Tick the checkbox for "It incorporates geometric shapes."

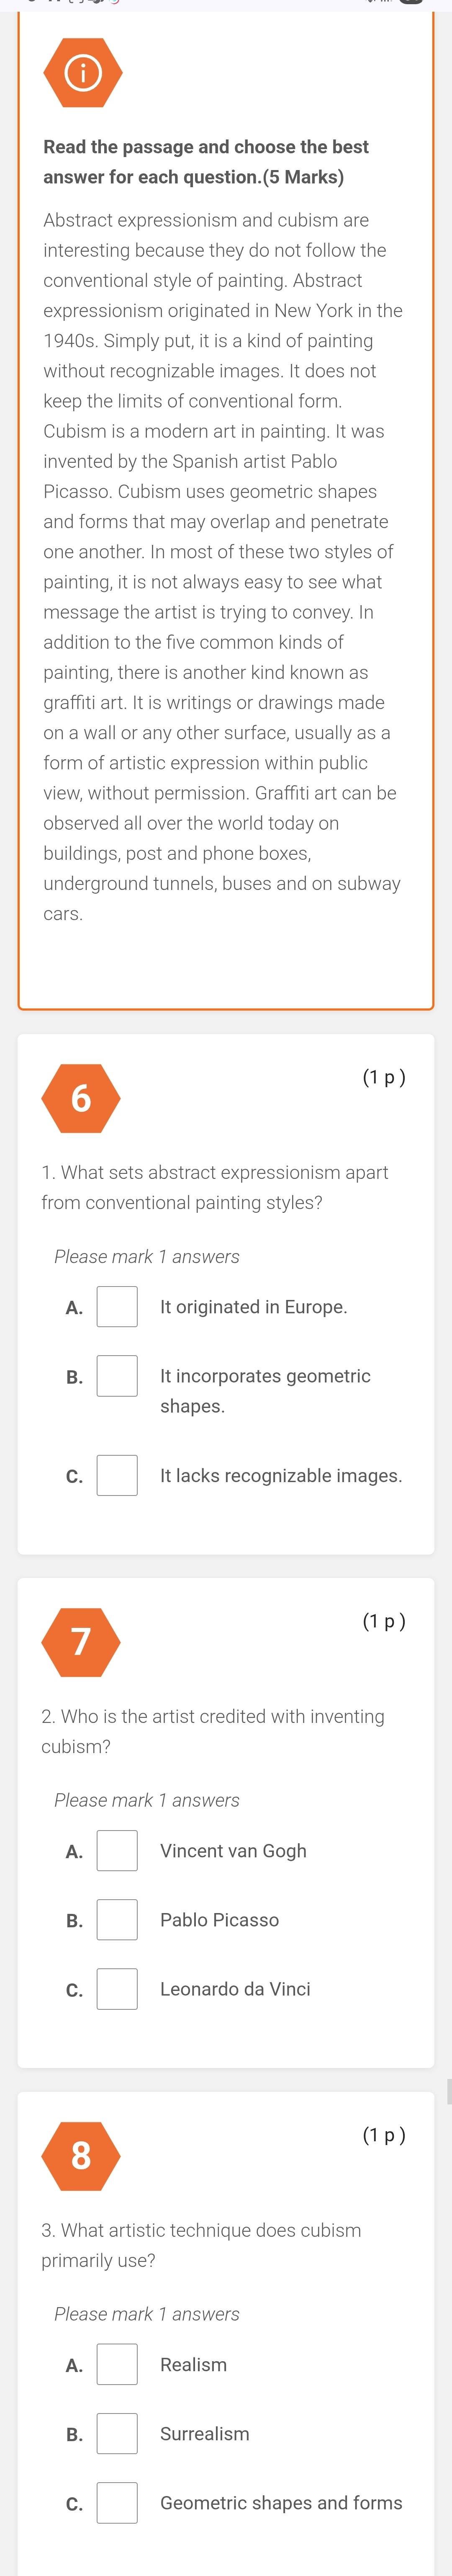point(117,1376)
